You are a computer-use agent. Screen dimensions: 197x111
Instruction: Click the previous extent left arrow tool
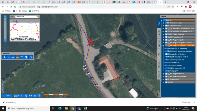tap(13, 57)
